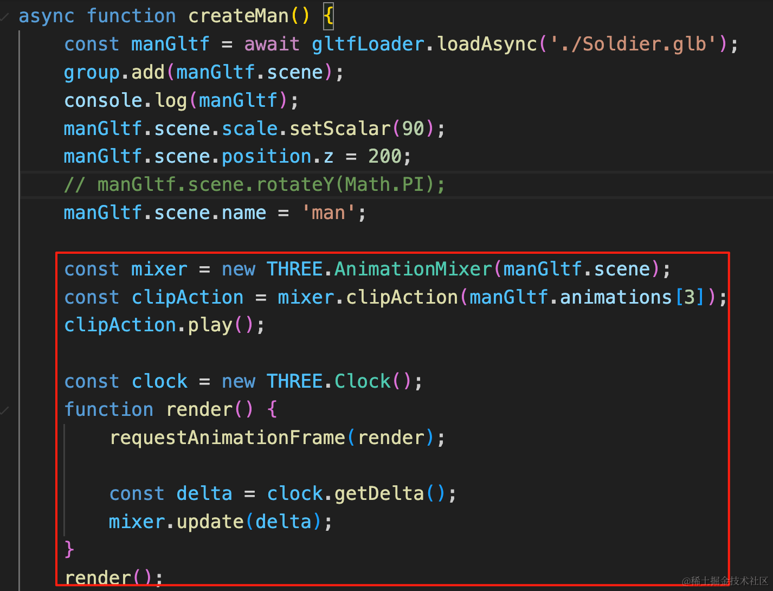Click the name property
Screen dimensions: 773x591
point(244,213)
